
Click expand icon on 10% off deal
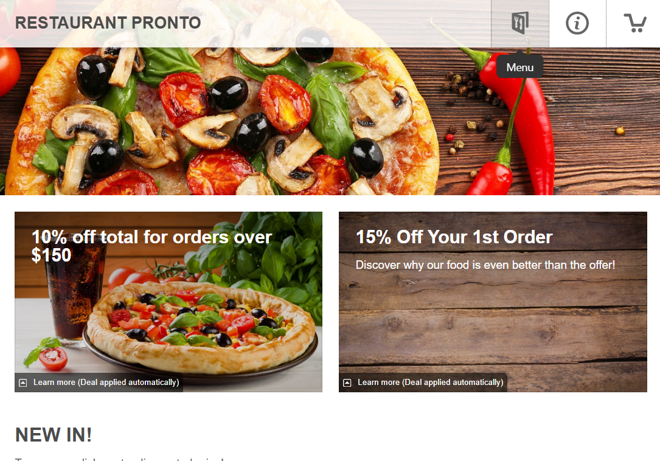23,383
